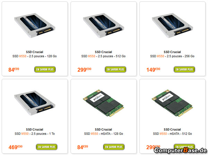Open the M550 2.5 pouces 256 Go product image

click(172, 25)
